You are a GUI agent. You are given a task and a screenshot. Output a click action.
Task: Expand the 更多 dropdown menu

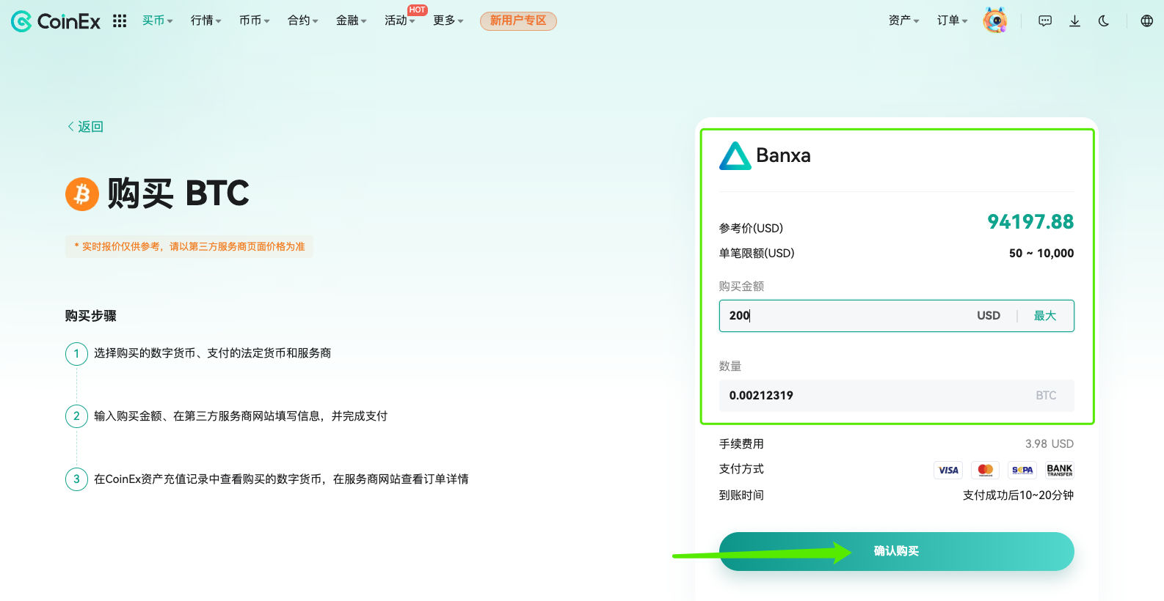448,21
